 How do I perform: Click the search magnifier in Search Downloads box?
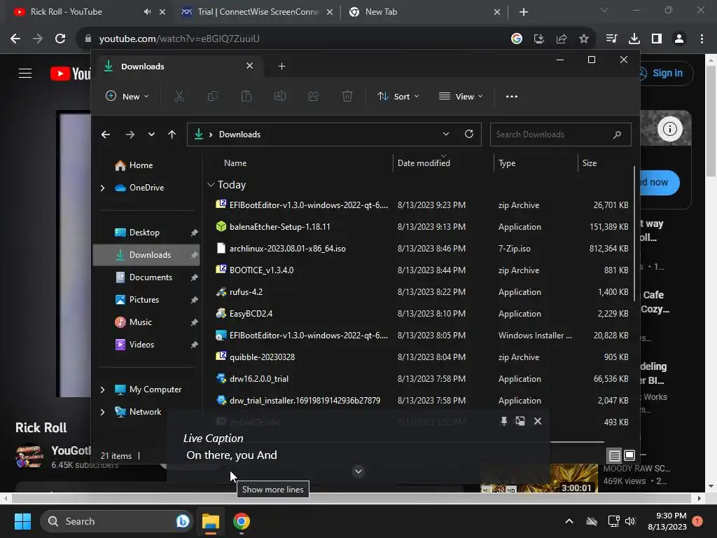pyautogui.click(x=618, y=134)
